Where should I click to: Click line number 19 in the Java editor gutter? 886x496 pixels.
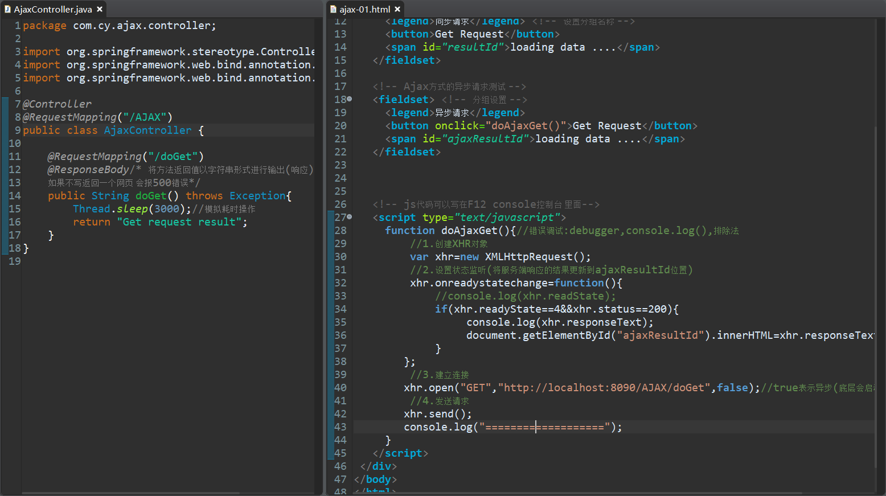coord(14,261)
